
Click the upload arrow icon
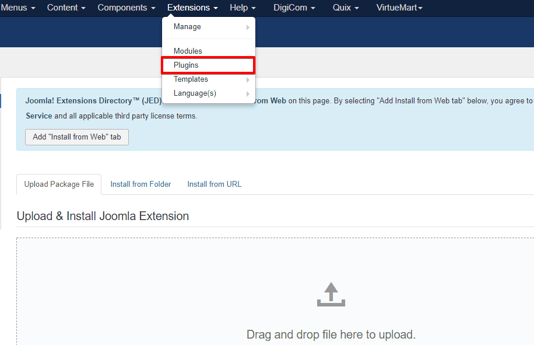[331, 294]
